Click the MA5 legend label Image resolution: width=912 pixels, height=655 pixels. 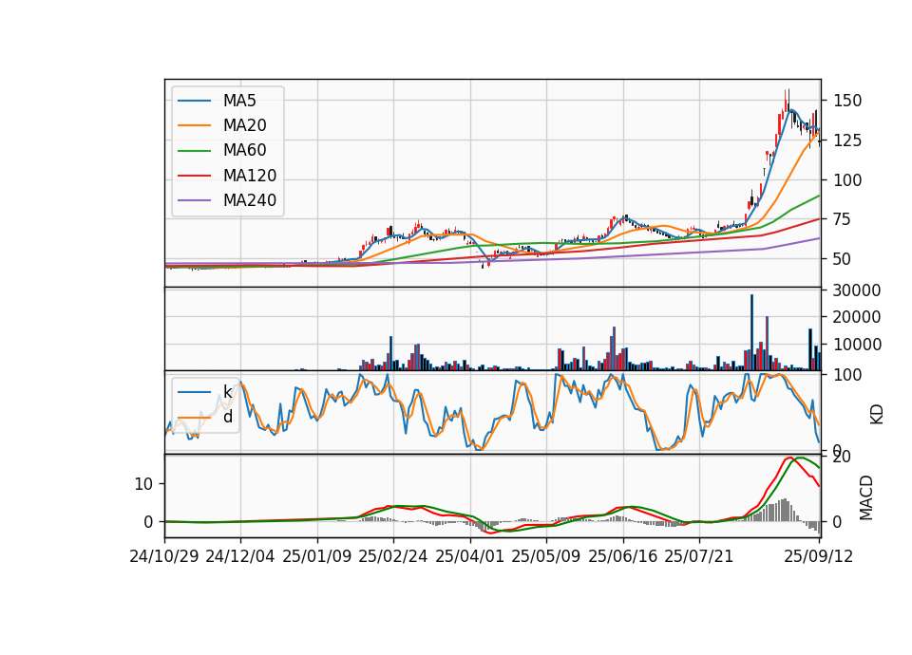pyautogui.click(x=239, y=101)
